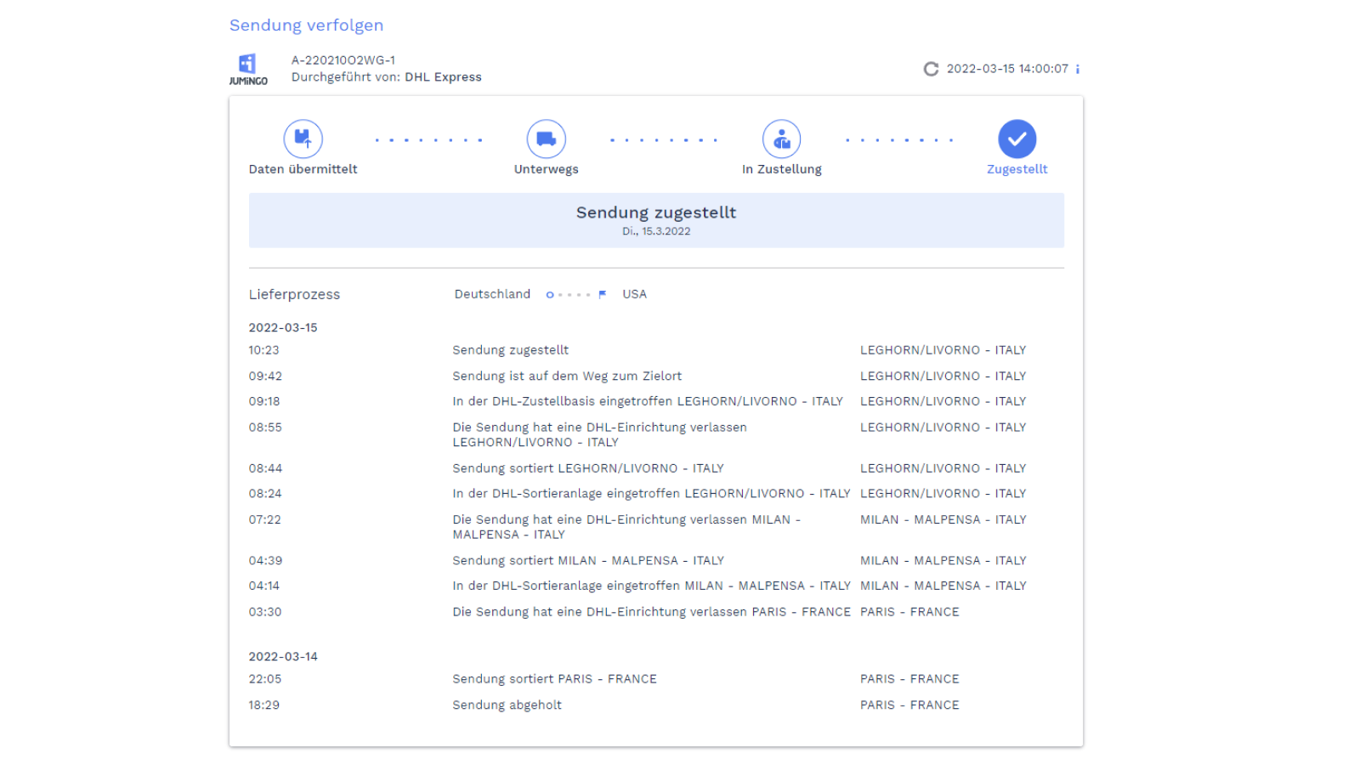Select the Unterwegs truck icon

[x=547, y=139]
